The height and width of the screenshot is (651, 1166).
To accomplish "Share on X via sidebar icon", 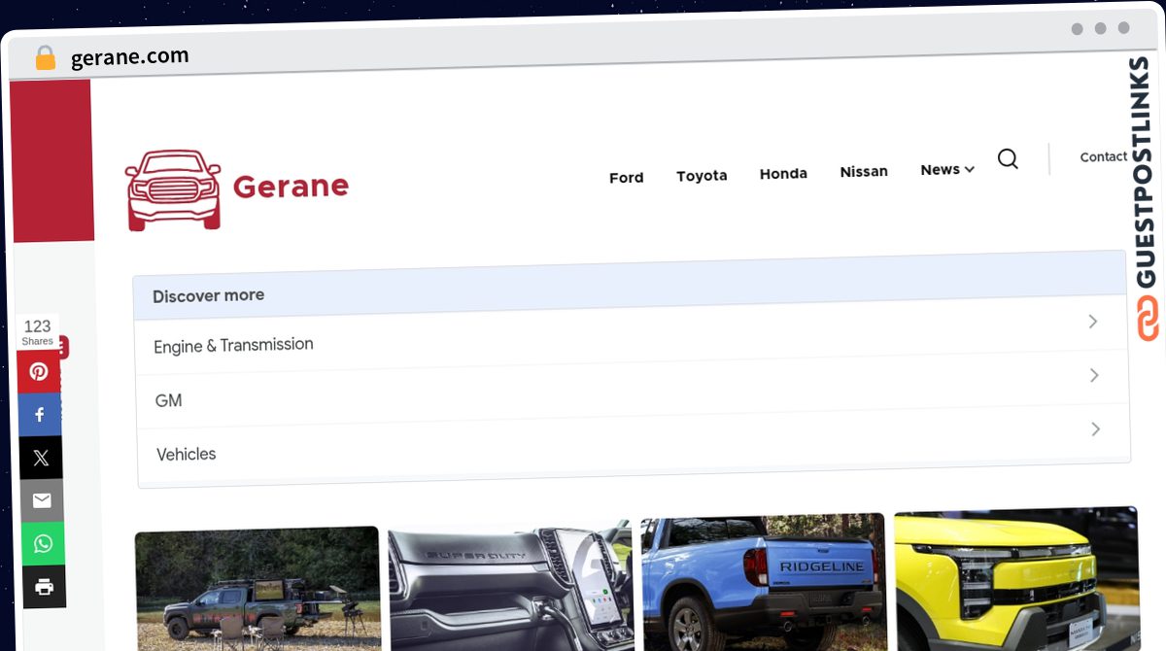I will pyautogui.click(x=41, y=458).
